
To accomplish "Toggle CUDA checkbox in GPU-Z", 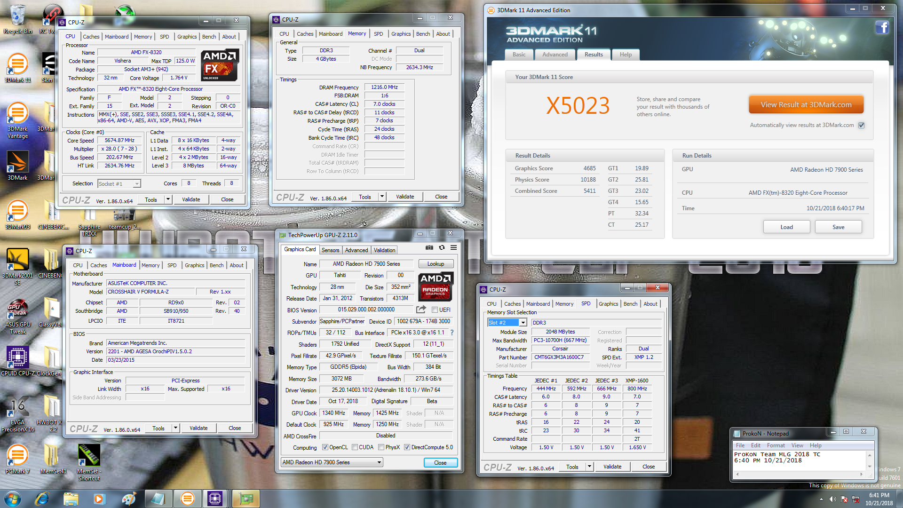I will 355,447.
